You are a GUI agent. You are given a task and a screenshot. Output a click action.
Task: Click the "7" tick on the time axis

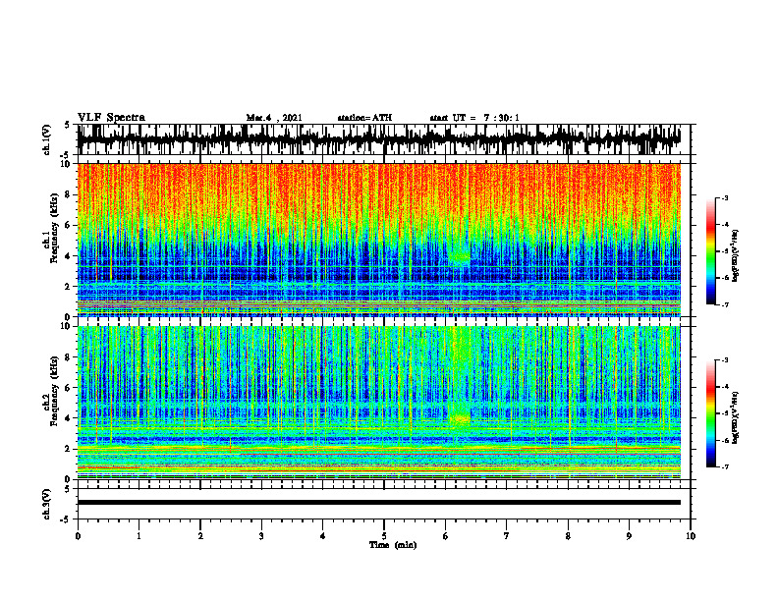tap(507, 536)
